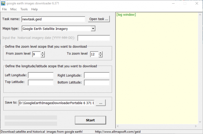Click the upper progress bar
203x134 pixels.
click(31, 117)
